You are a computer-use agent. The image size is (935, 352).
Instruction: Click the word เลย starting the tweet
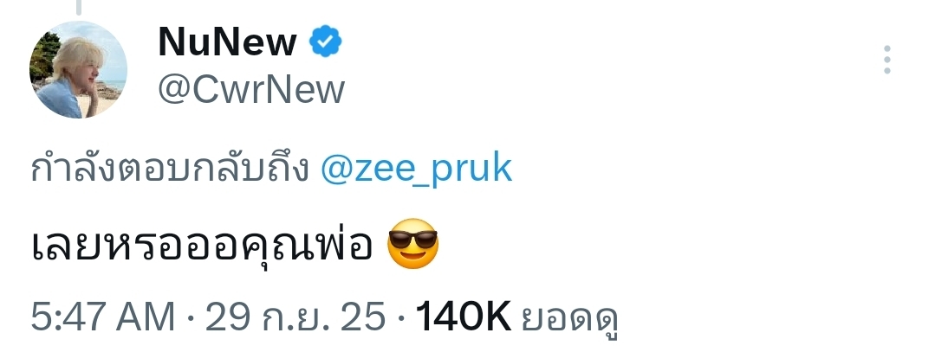59,246
